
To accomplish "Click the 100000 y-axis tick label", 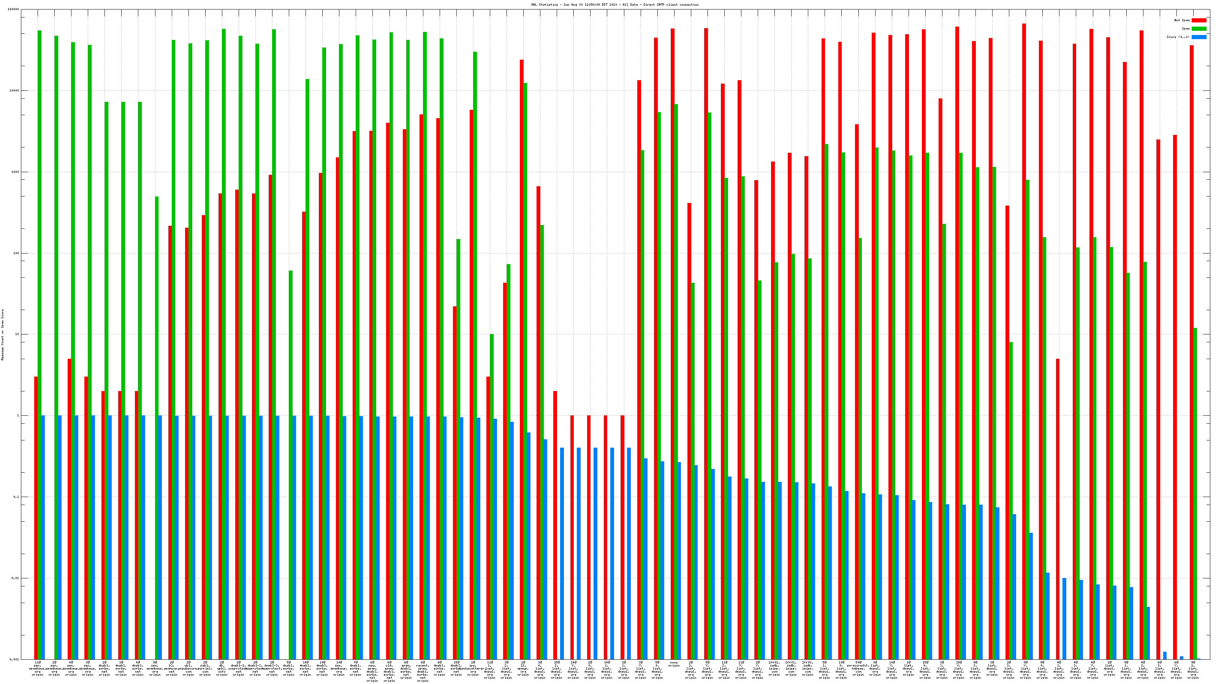I will pyautogui.click(x=14, y=9).
